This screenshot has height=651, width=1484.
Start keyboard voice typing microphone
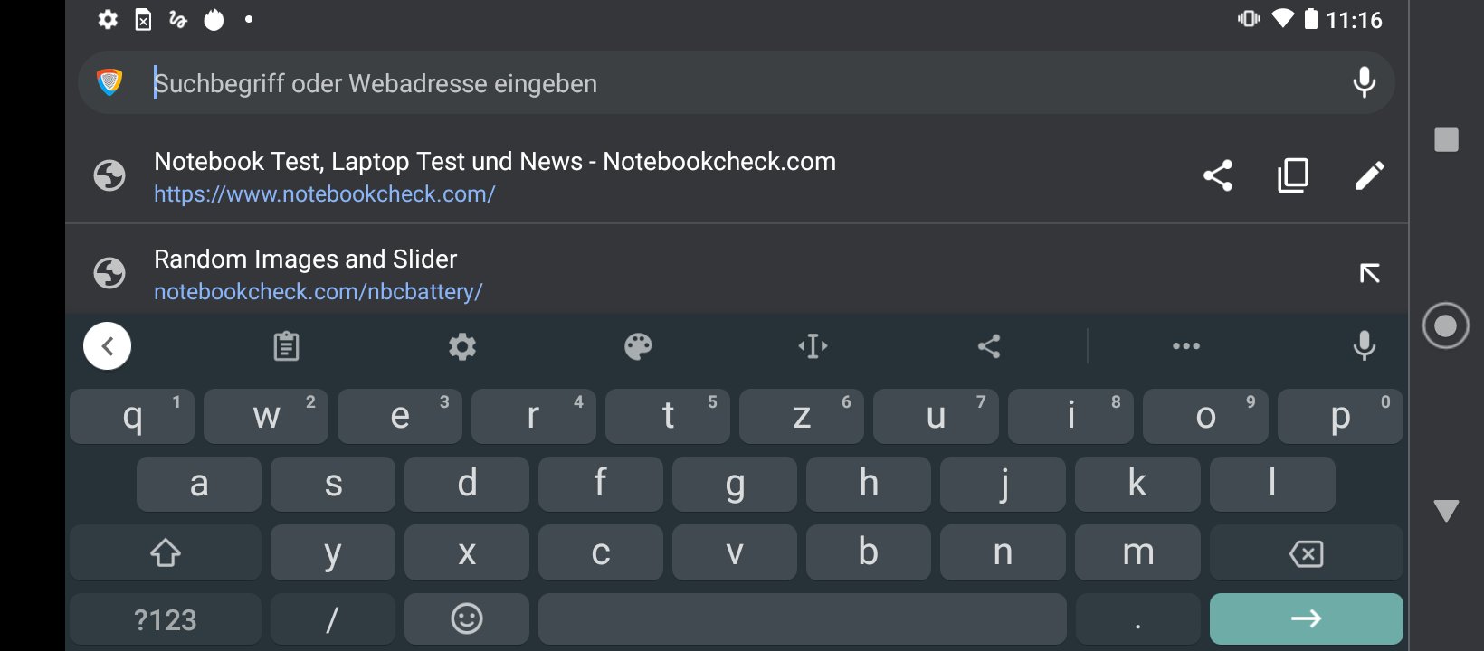(x=1364, y=346)
